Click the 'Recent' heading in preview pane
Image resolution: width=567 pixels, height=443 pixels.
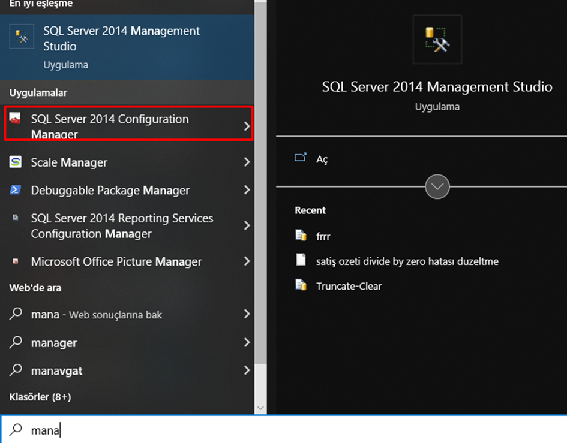[310, 210]
